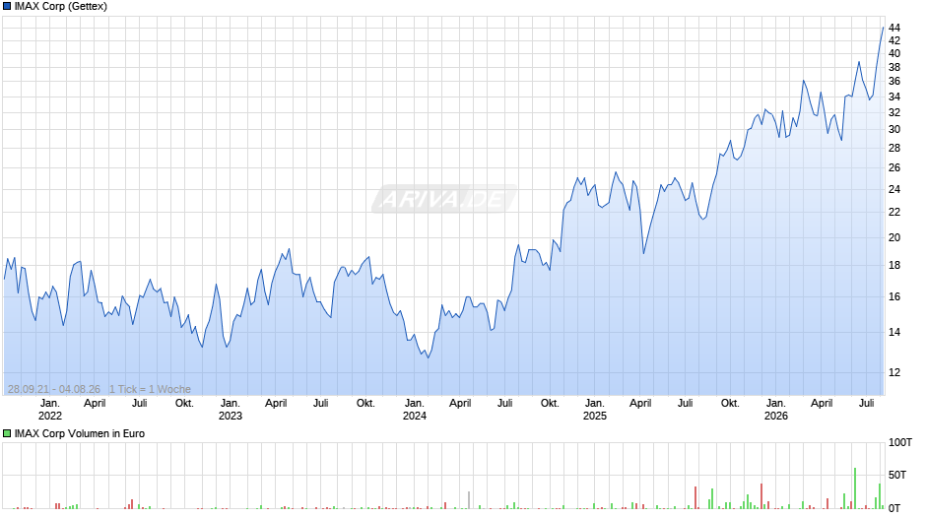Screen dimensions: 926x518
Task: Click price axis value 16
Action: point(894,297)
